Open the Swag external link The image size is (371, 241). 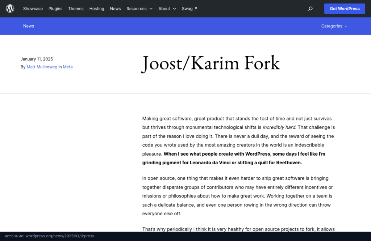pyautogui.click(x=189, y=9)
